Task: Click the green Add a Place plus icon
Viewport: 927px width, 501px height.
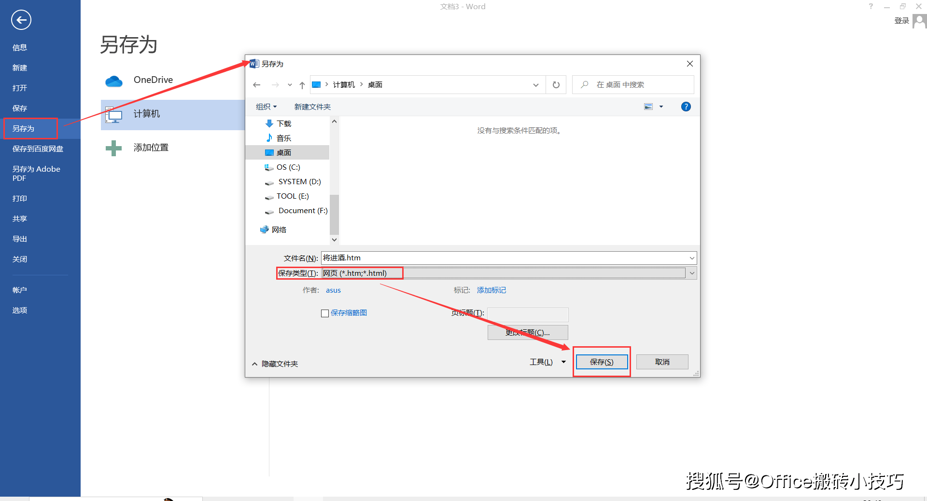Action: click(x=114, y=148)
